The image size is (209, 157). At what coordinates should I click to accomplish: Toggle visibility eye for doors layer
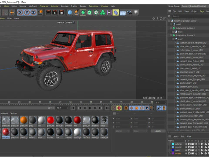[x=189, y=150]
